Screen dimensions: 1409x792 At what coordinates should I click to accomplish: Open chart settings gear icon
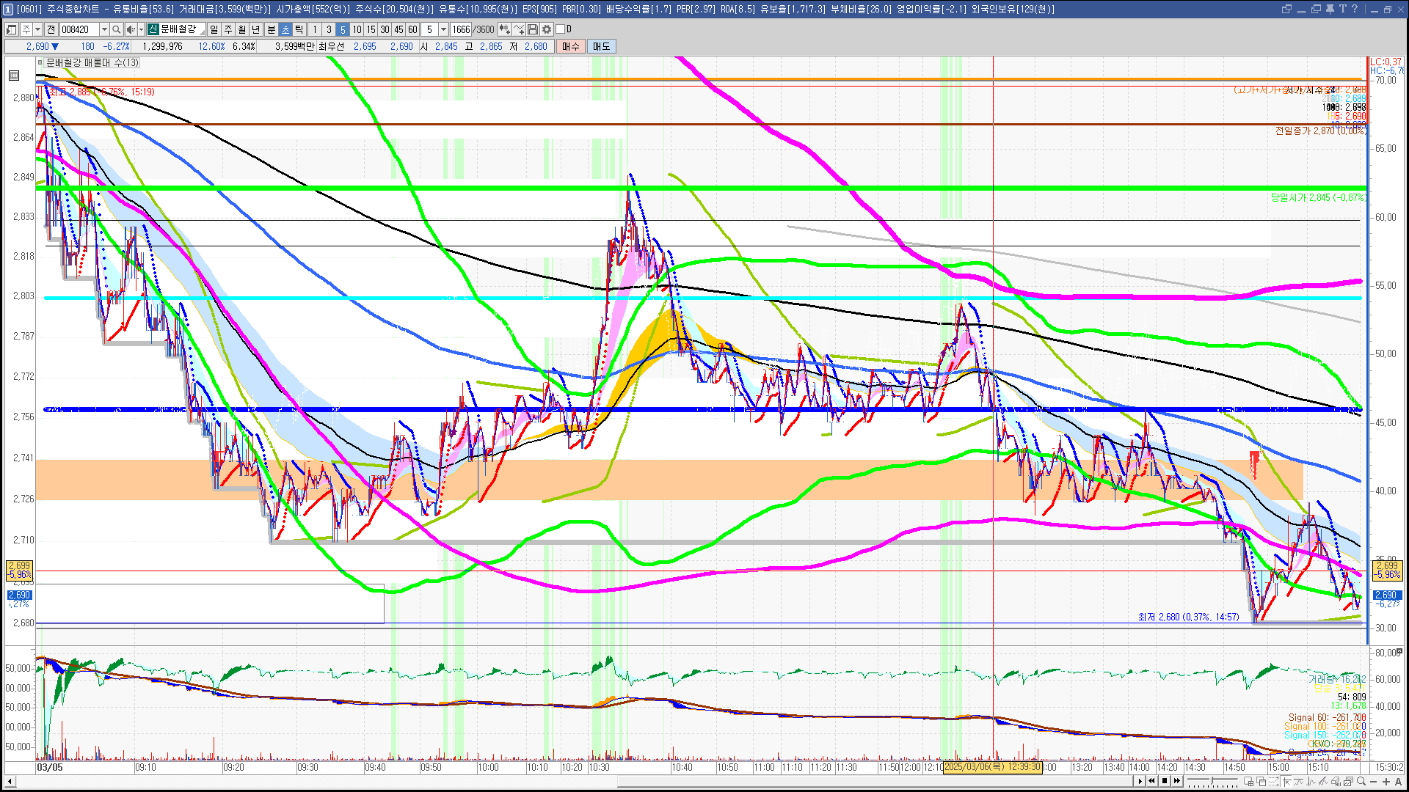point(547,29)
